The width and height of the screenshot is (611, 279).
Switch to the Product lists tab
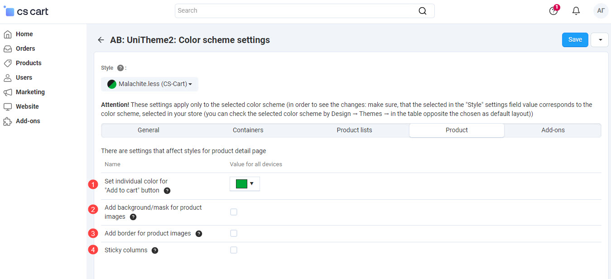point(354,130)
